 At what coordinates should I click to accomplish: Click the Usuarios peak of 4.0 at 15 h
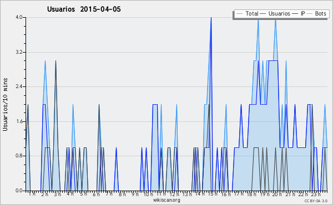211,18
